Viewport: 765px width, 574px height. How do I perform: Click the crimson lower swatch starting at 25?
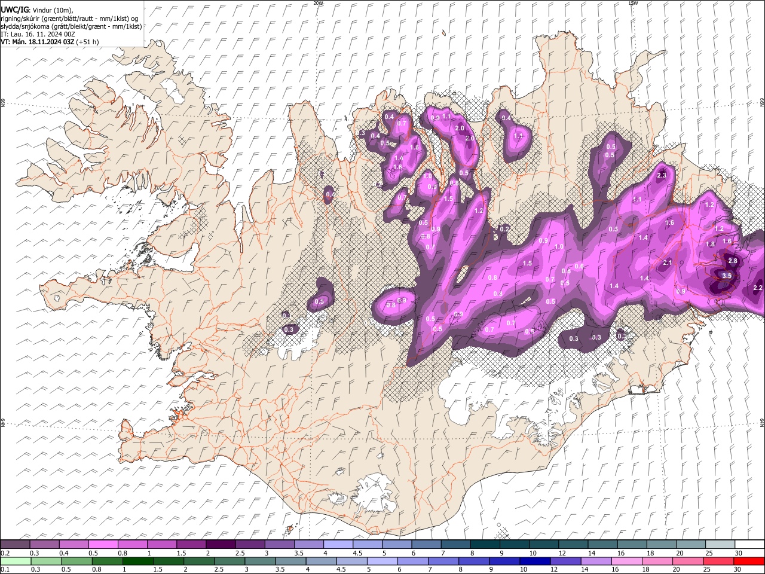tap(718, 561)
